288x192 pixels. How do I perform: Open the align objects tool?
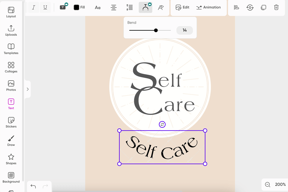point(236,7)
